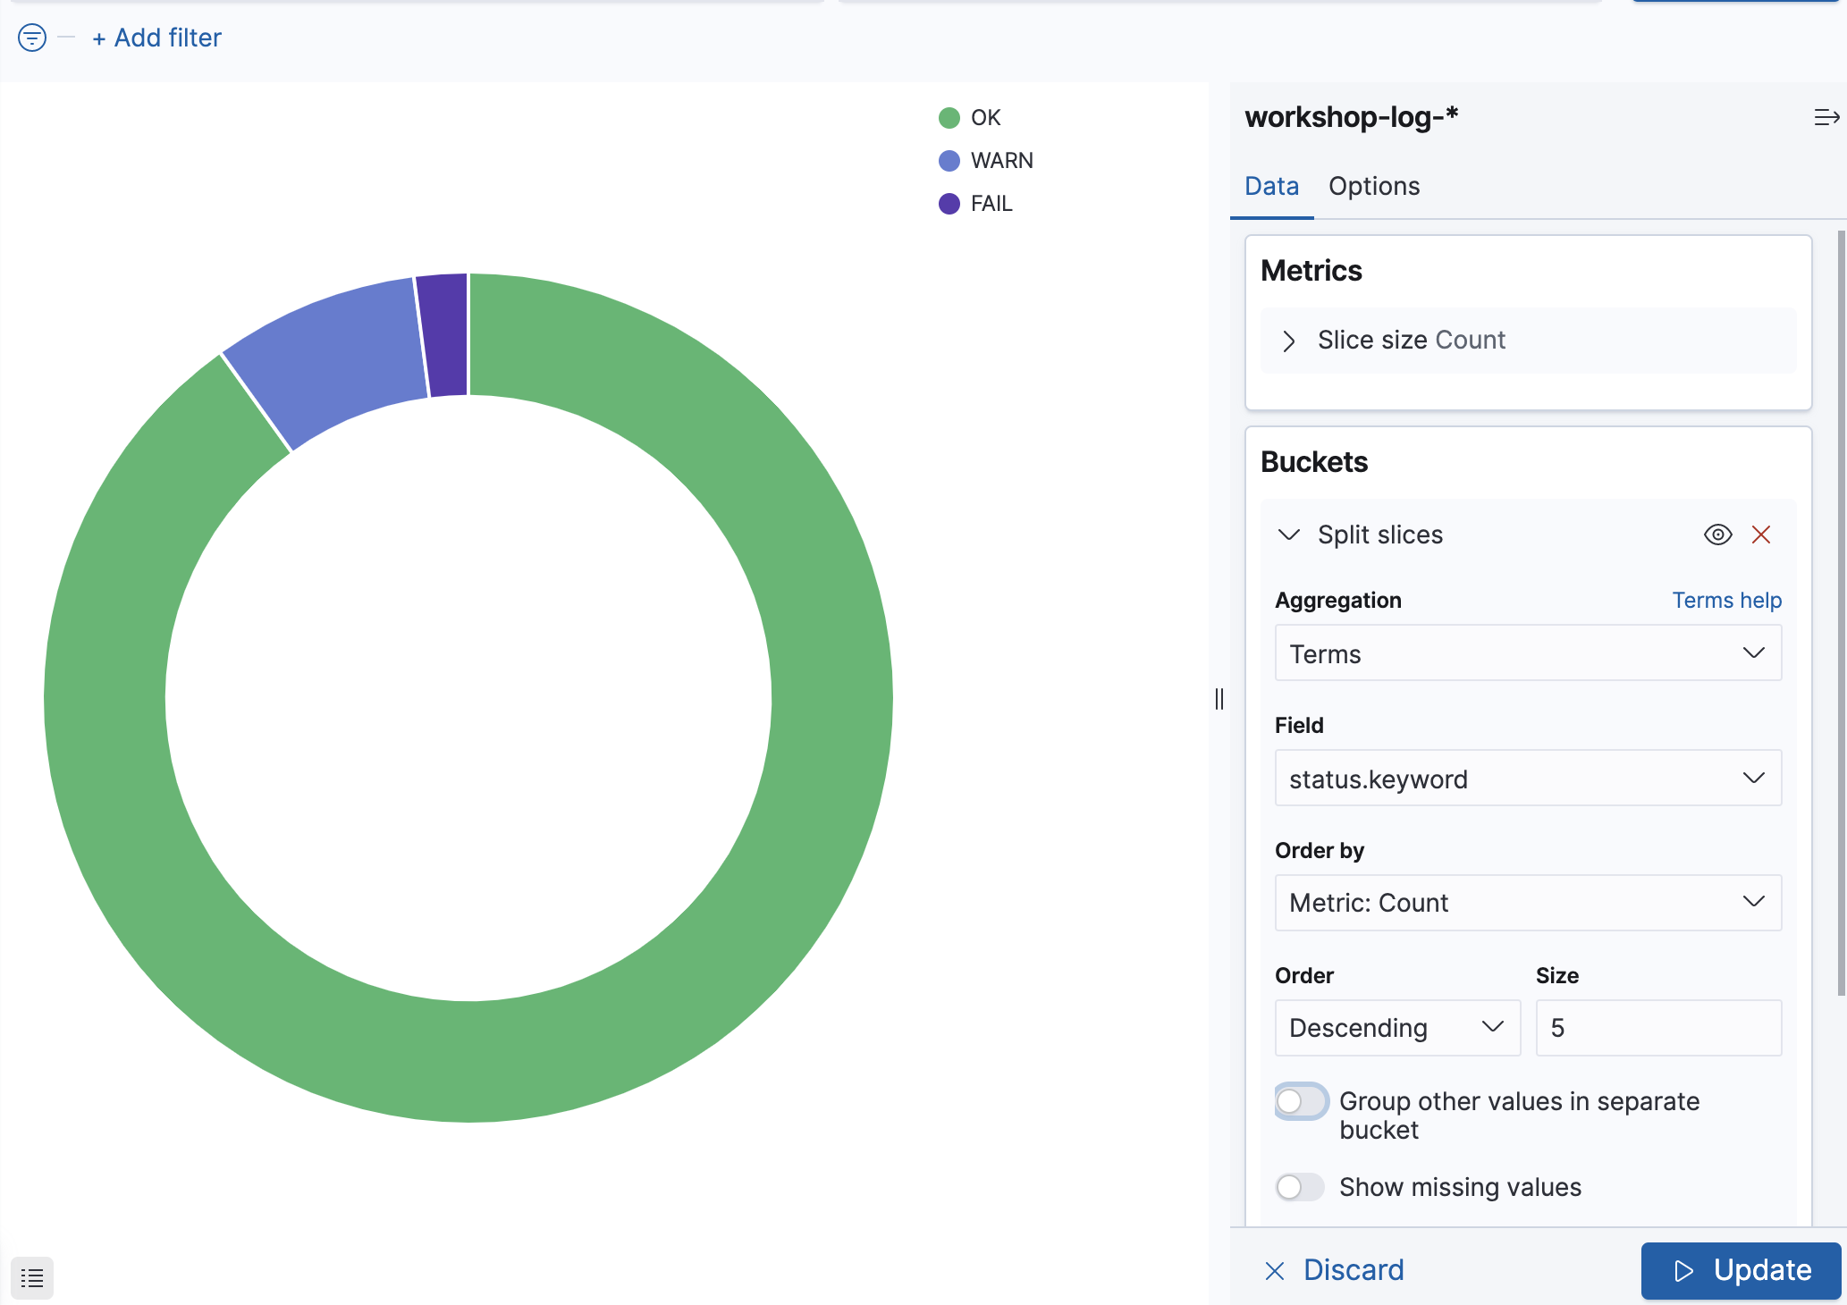This screenshot has width=1847, height=1305.
Task: Open the Aggregation Terms dropdown
Action: (x=1528, y=653)
